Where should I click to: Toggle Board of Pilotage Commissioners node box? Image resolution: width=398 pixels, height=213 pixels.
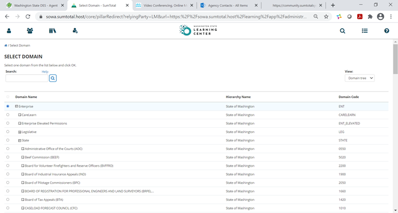point(22,183)
